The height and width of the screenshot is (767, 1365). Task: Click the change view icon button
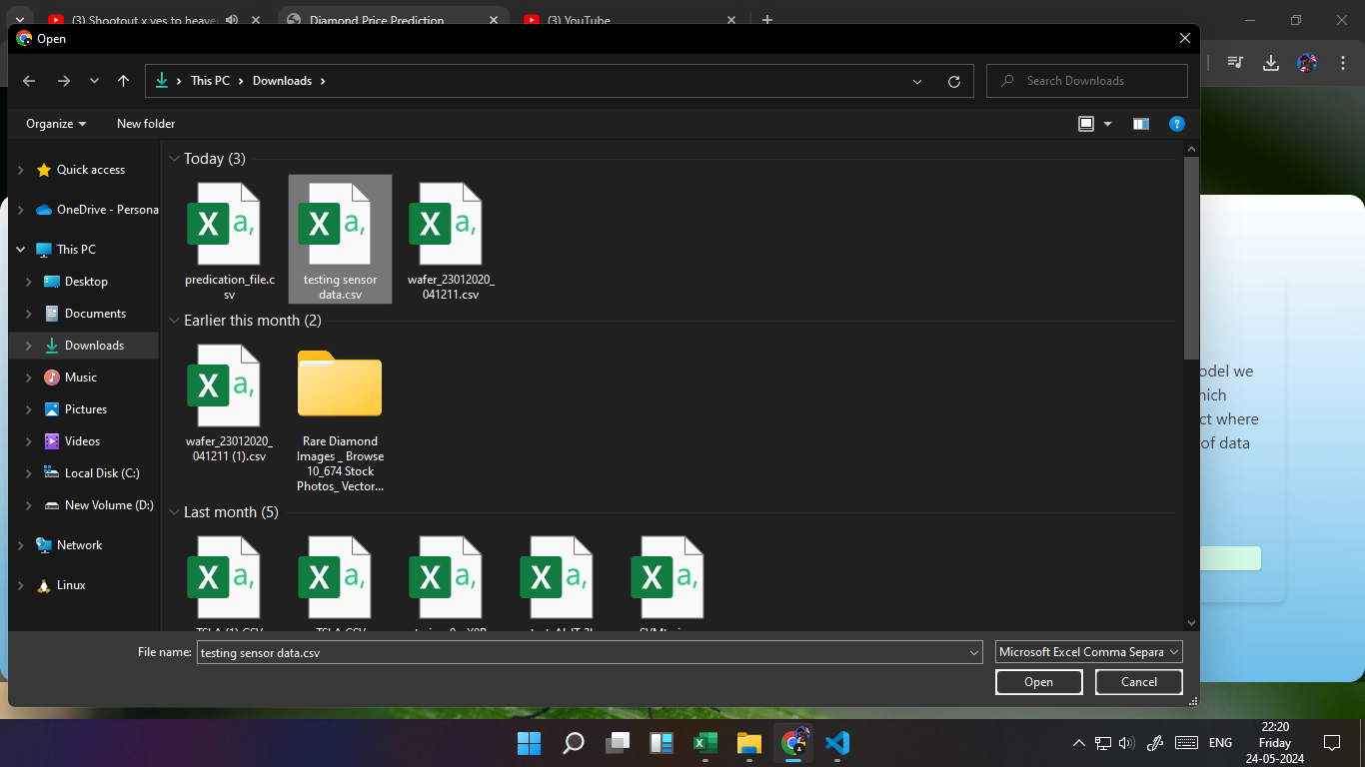(x=1086, y=124)
